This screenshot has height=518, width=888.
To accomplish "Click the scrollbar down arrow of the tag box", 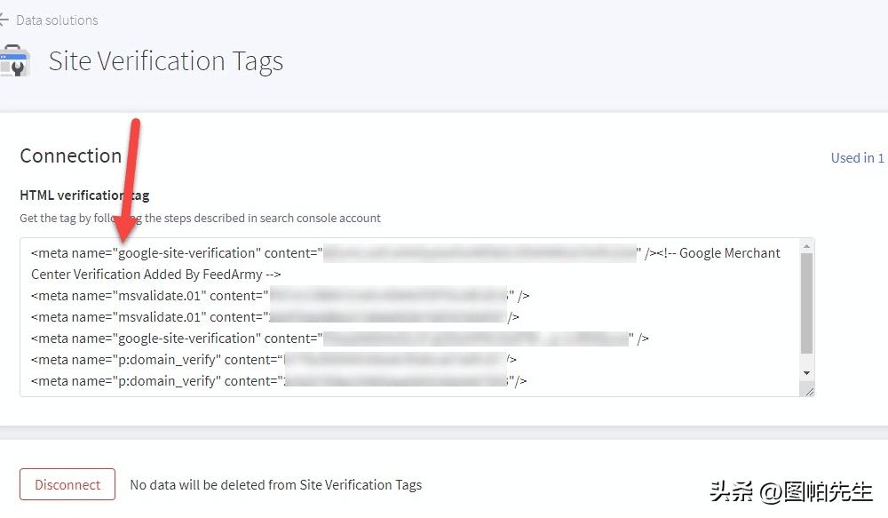I will tap(808, 373).
